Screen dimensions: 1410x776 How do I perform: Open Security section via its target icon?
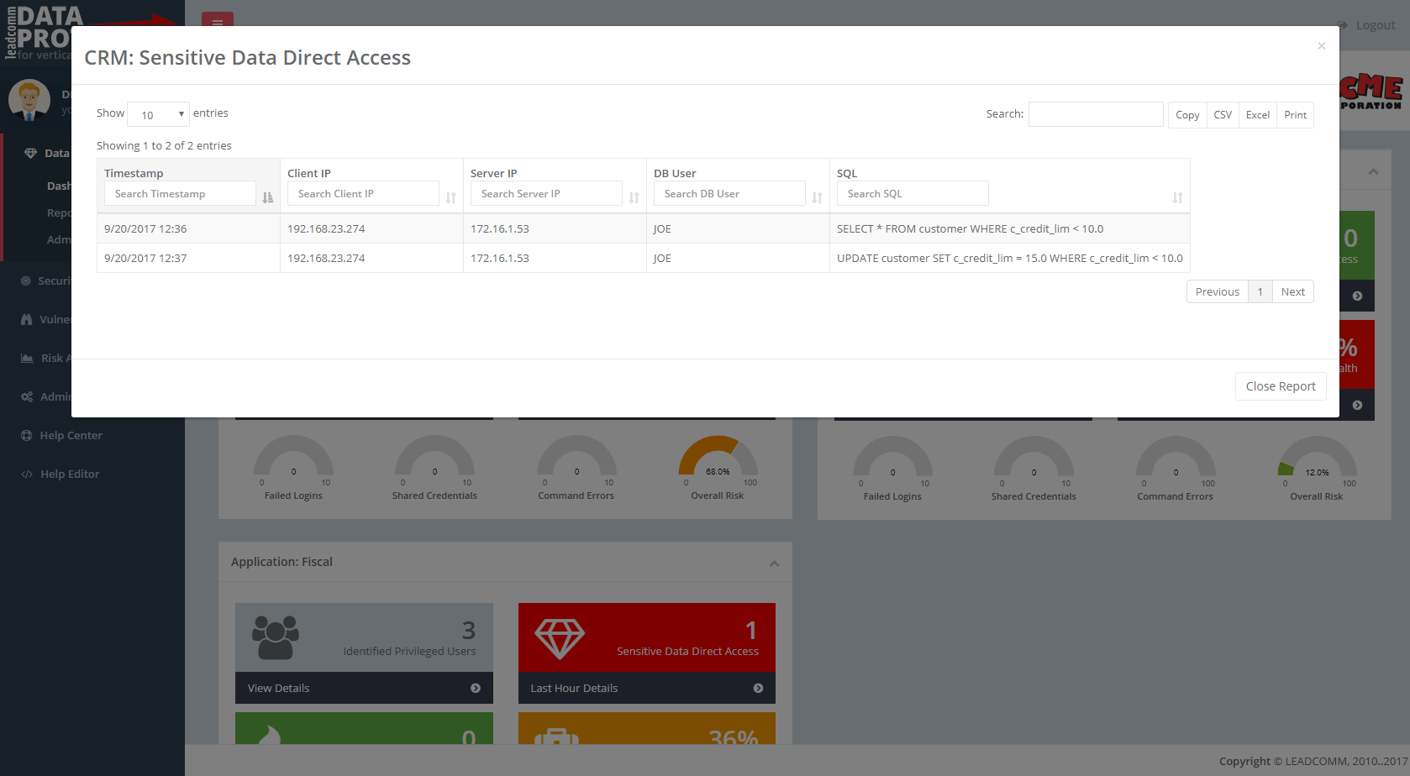click(x=27, y=280)
